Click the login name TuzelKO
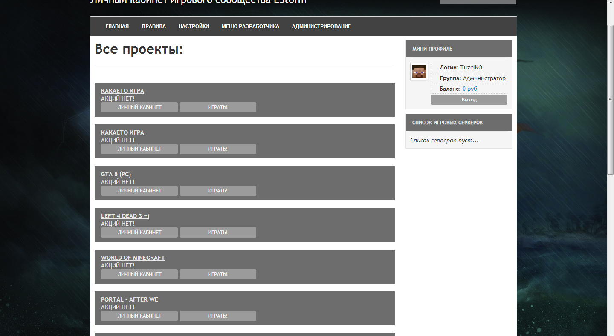This screenshot has width=614, height=336. click(x=471, y=68)
